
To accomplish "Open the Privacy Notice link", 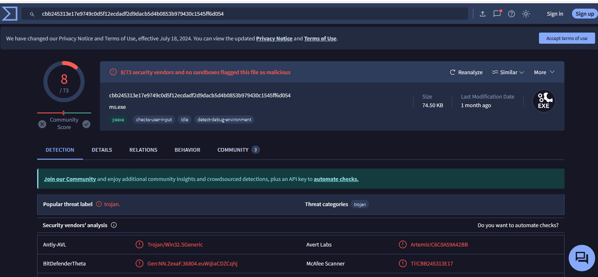I will coord(274,38).
